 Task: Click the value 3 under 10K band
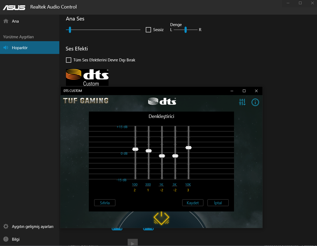click(x=188, y=190)
